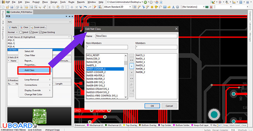
Task: Uncheck the Zoom checkbox
Action: pos(31,32)
